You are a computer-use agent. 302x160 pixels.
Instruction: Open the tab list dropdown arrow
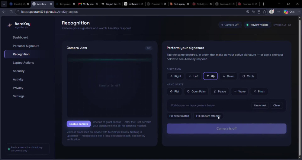4,4
